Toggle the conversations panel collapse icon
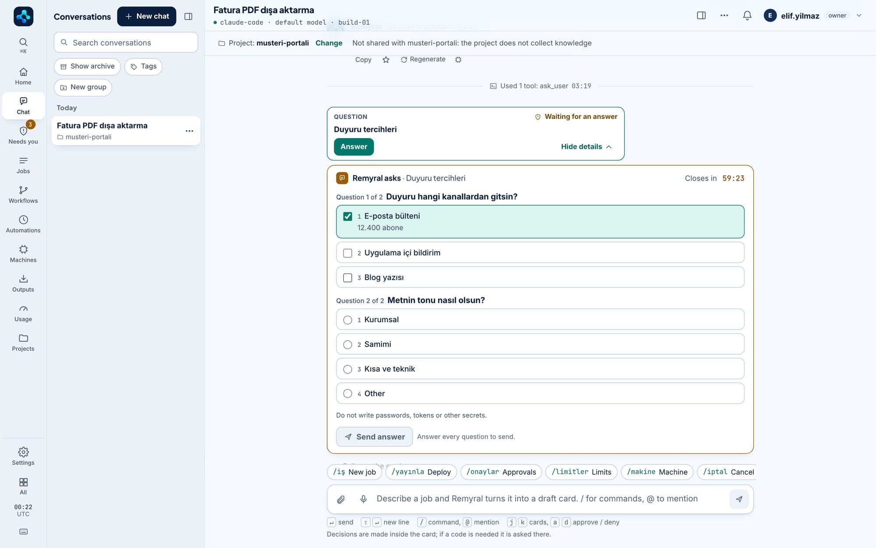Screen dimensions: 876x548 188,16
